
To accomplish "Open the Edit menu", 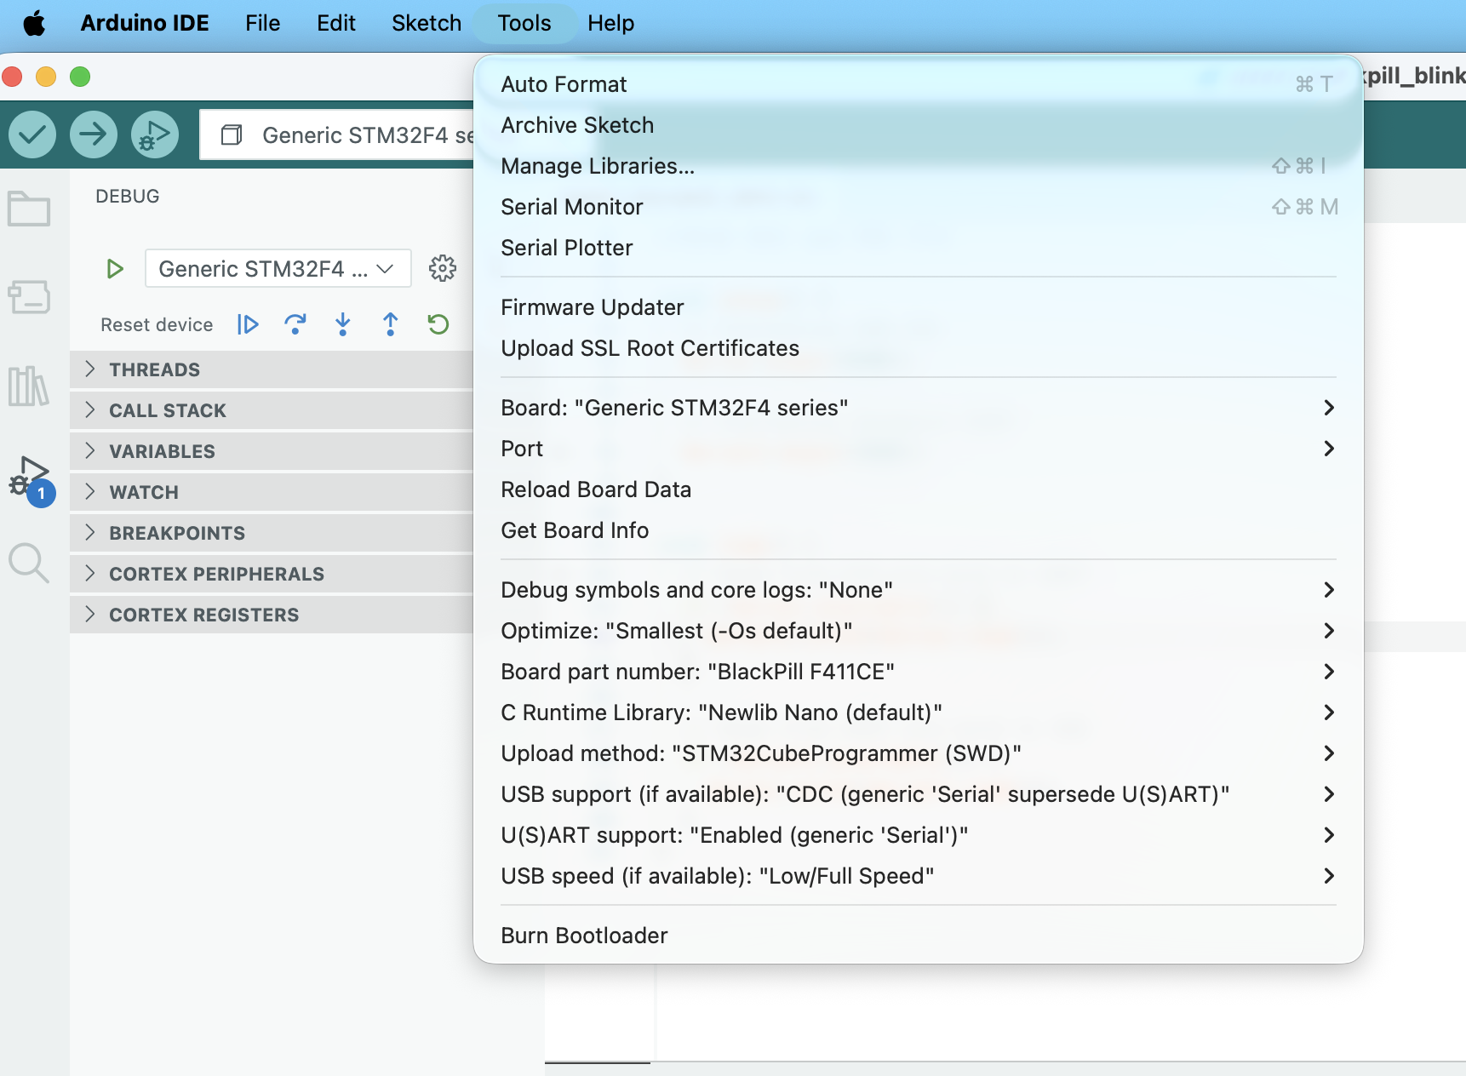I will 336,23.
